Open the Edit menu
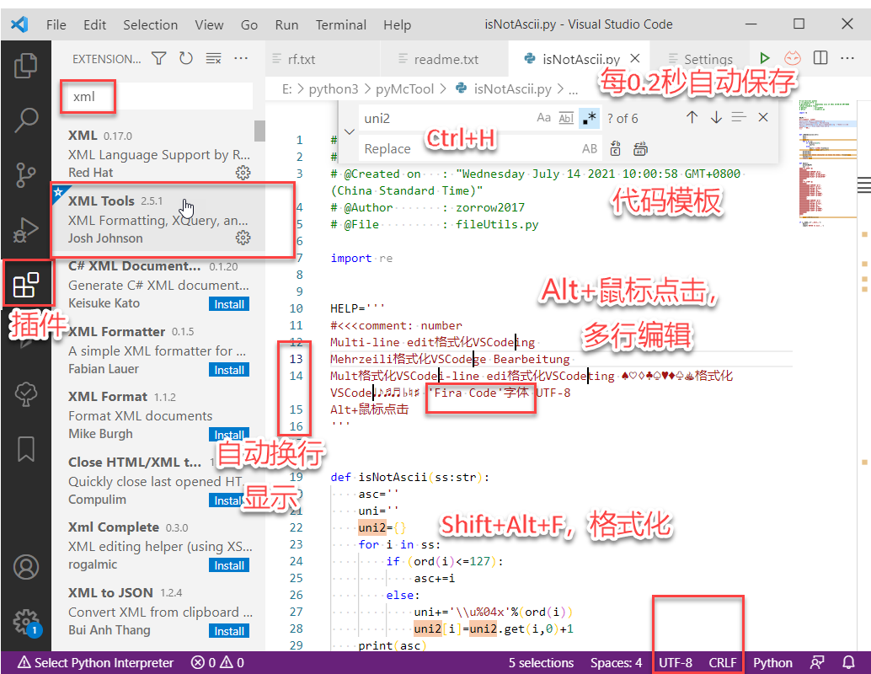 tap(94, 24)
